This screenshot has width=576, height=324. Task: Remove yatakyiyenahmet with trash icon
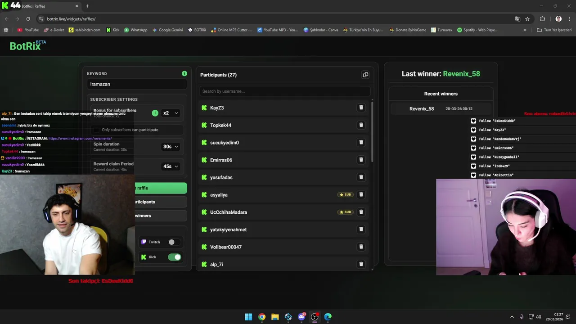click(x=361, y=229)
